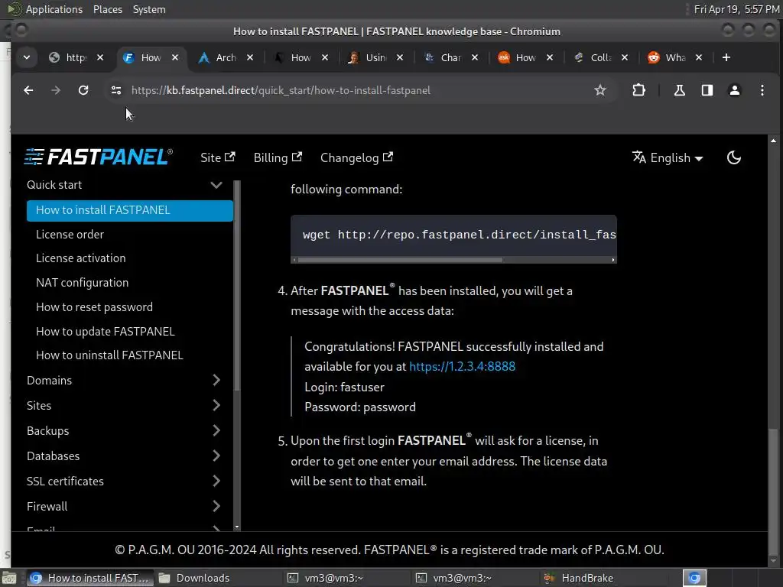Open the System menu
The height and width of the screenshot is (587, 783).
(149, 9)
